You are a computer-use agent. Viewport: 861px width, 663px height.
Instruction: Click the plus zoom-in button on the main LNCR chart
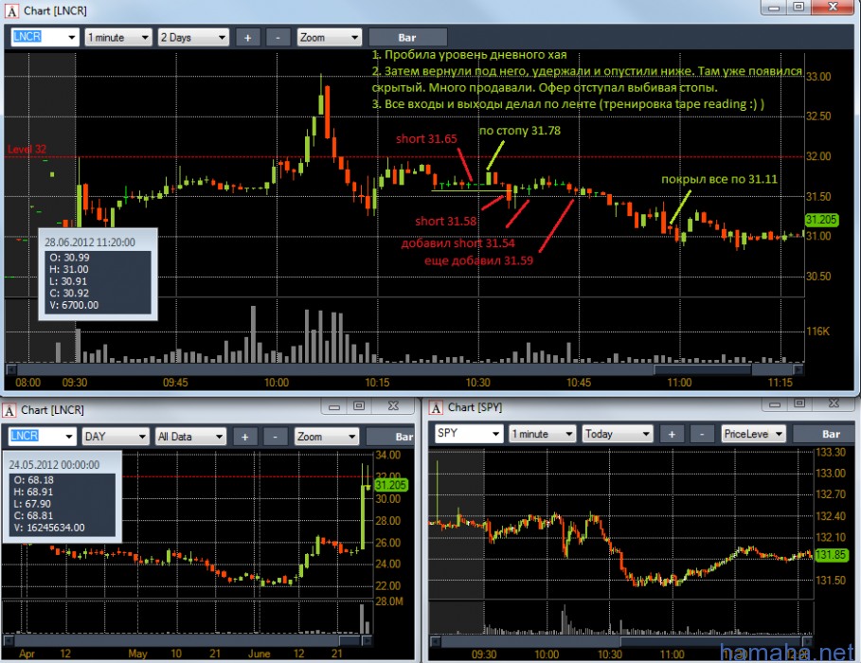click(x=247, y=38)
